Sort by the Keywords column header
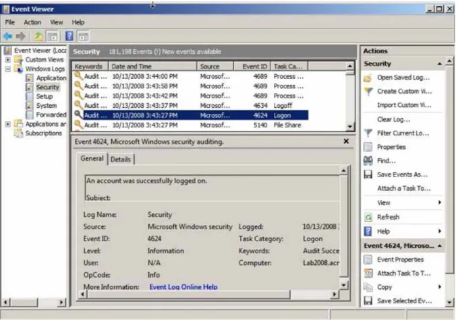Image resolution: width=458 pixels, height=320 pixels. pos(90,66)
